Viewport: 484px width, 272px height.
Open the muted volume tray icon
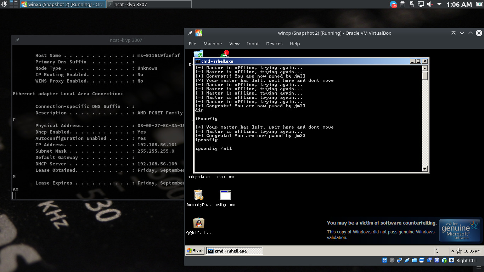point(430,4)
